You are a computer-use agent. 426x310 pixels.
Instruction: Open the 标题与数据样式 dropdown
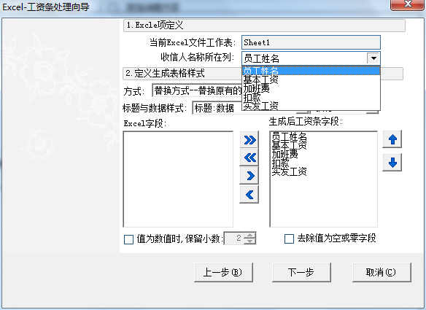pos(217,108)
